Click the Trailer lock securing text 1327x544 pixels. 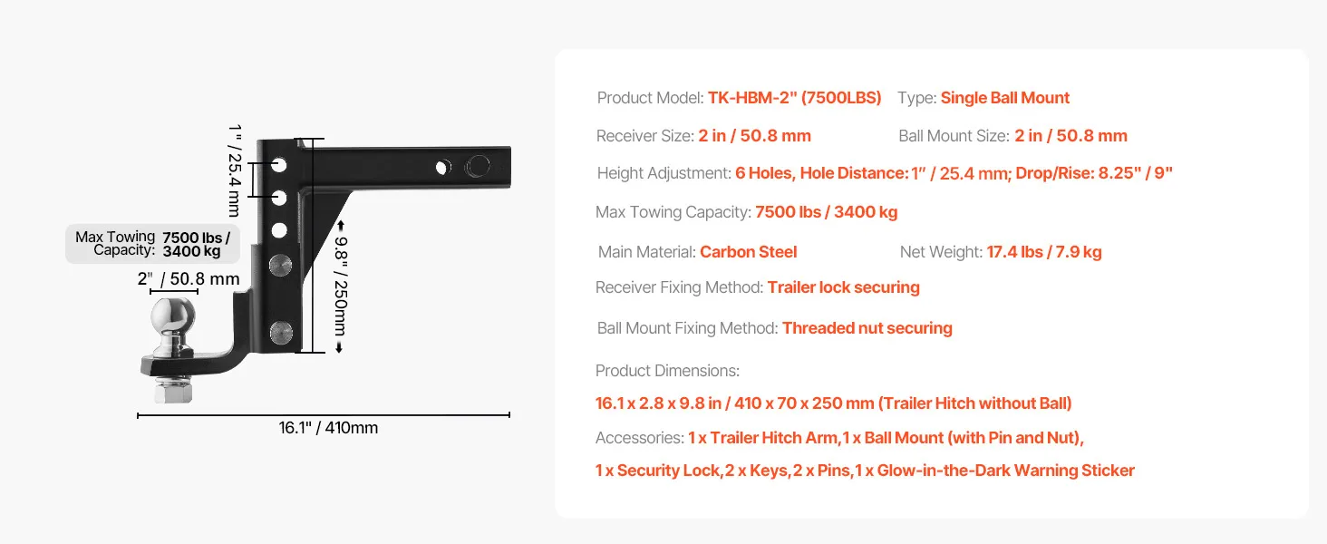[x=843, y=287]
